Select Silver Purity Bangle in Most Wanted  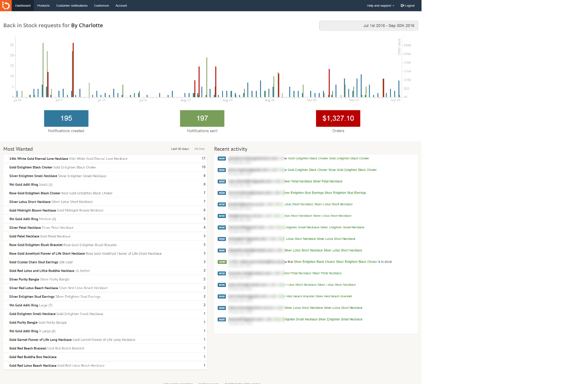[24, 280]
